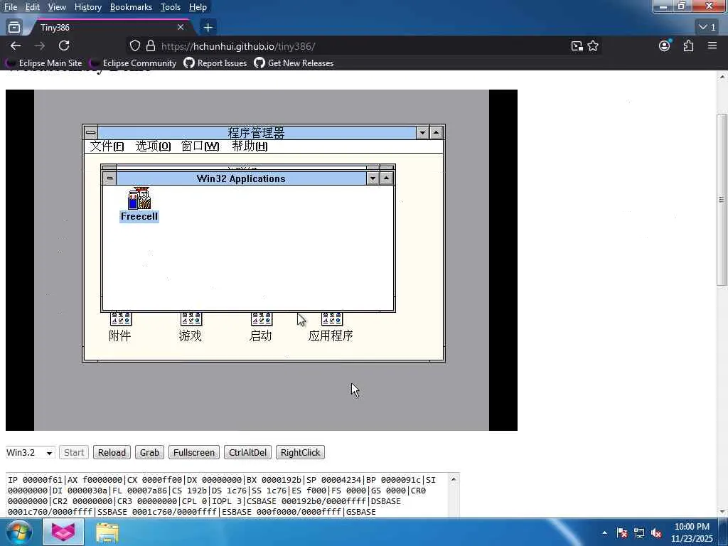Open the 附件 program group icon
The width and height of the screenshot is (728, 546).
120,327
